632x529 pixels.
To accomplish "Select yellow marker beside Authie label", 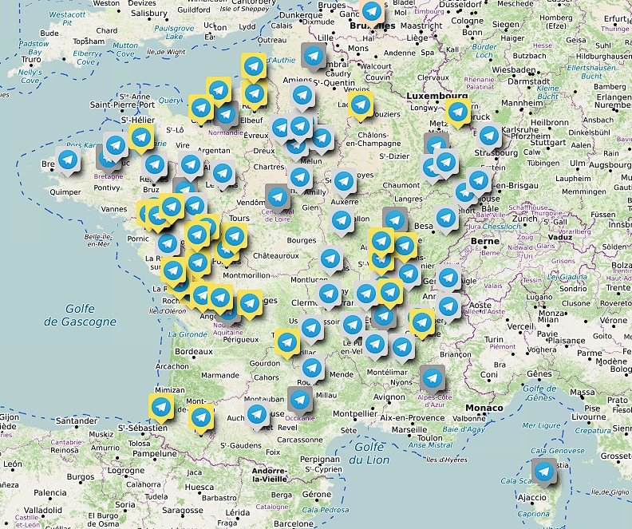I will click(x=254, y=67).
